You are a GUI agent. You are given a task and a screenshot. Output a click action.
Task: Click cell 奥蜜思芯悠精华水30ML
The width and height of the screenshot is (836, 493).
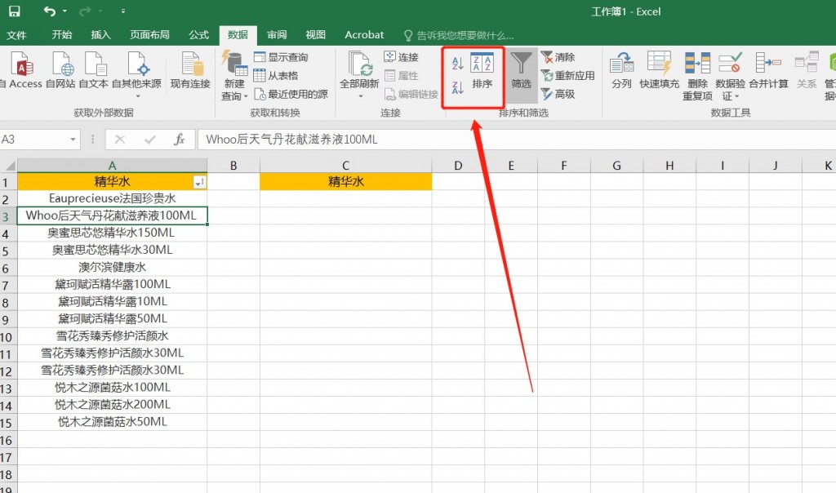112,250
